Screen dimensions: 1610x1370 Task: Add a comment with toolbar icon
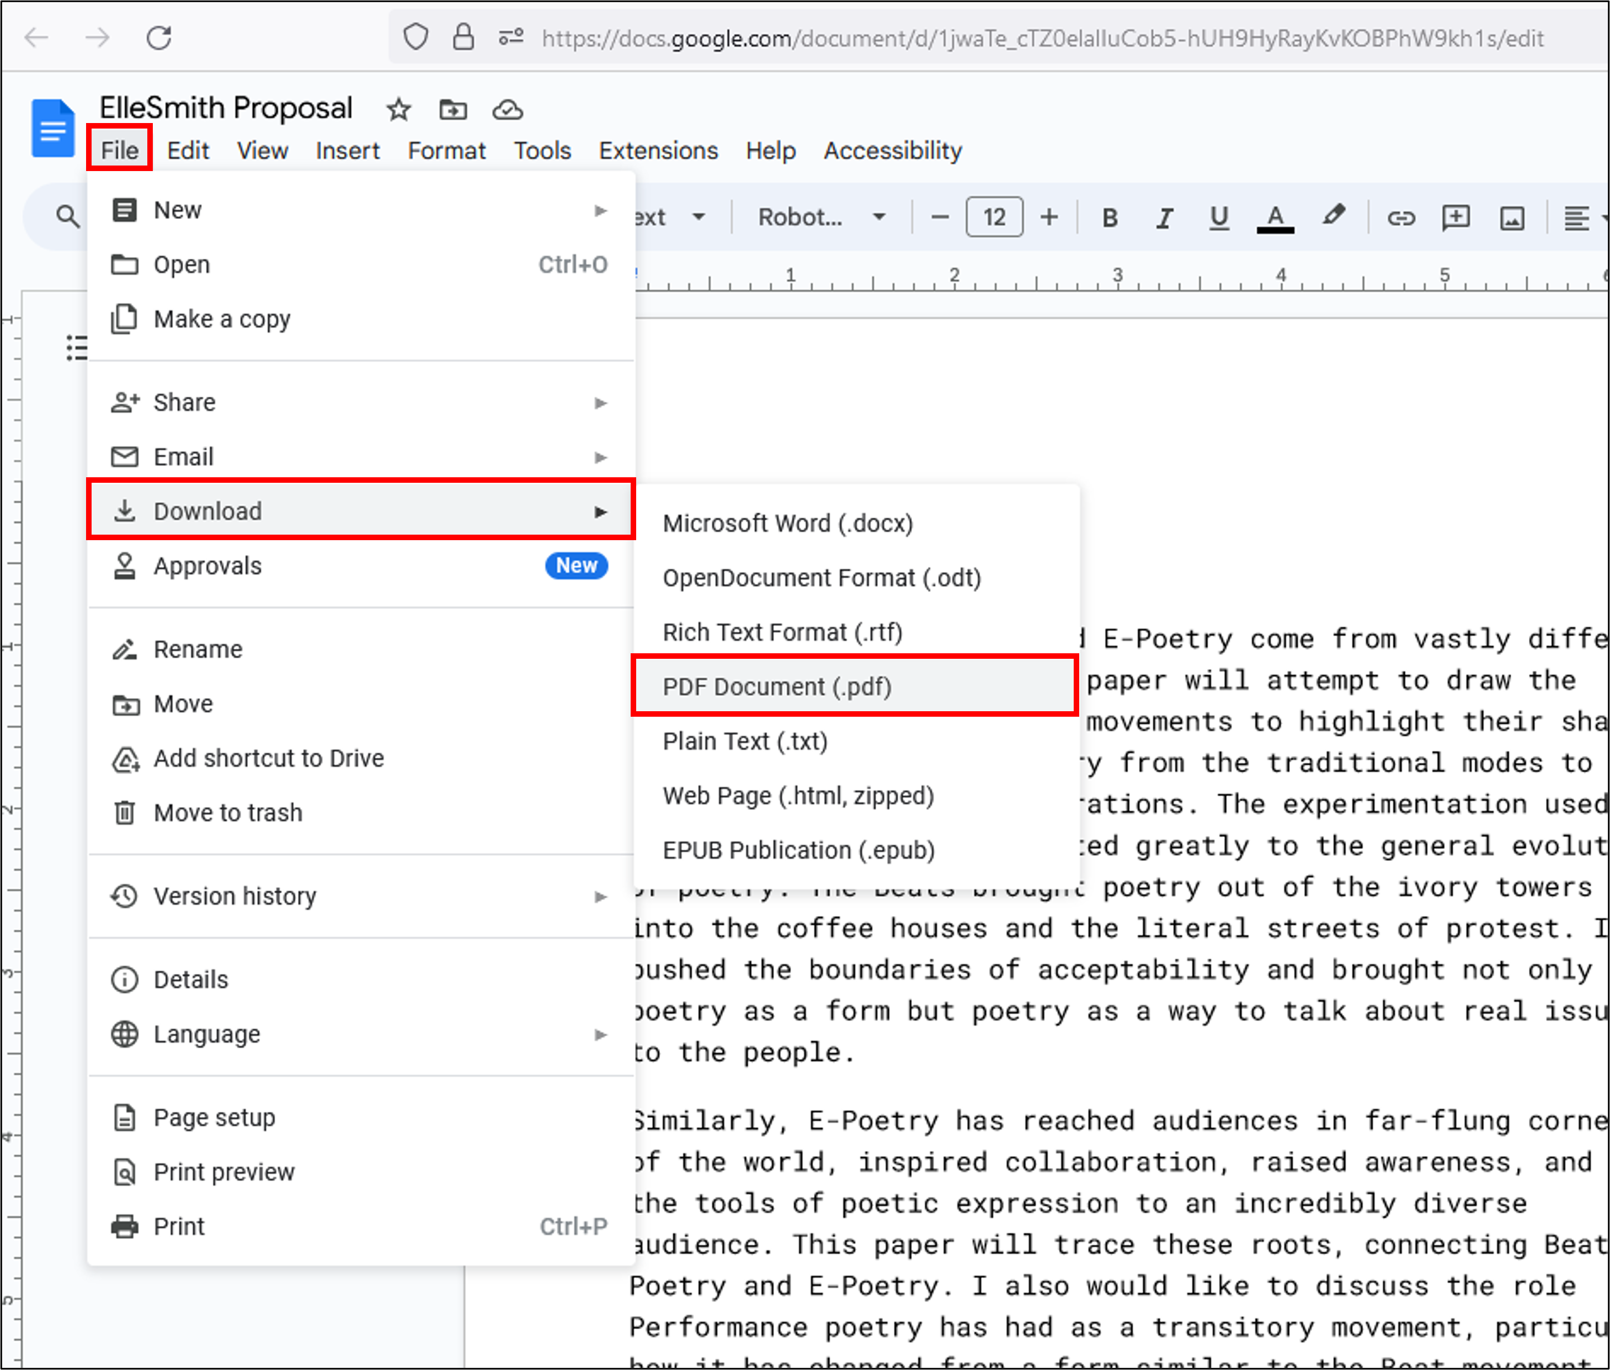[x=1456, y=218]
